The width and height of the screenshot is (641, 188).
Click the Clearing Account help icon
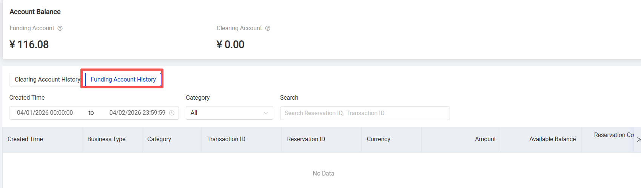[268, 28]
